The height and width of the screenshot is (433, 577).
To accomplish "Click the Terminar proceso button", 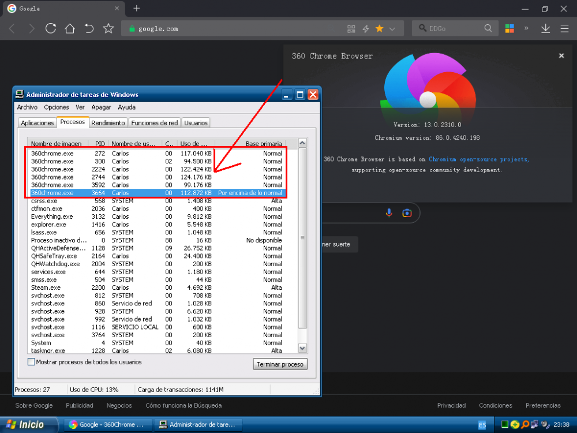I will click(x=280, y=364).
